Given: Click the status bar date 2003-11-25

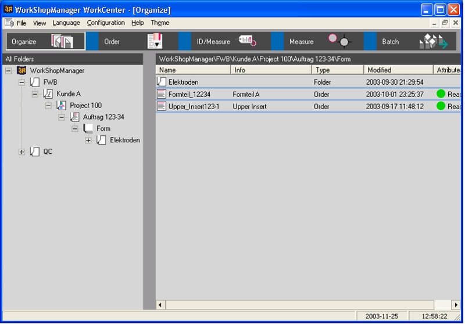Looking at the screenshot, I should (x=382, y=316).
